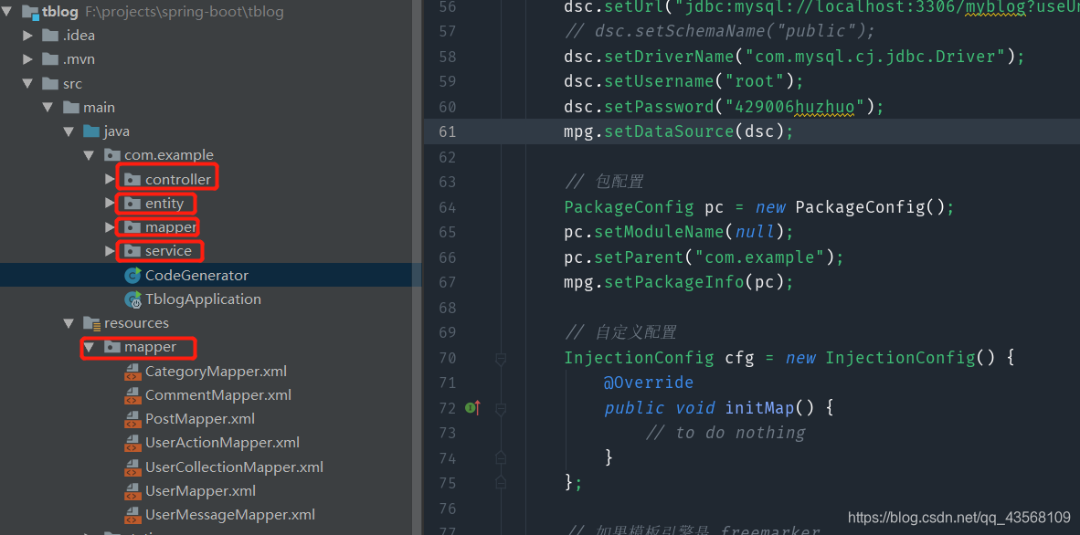Click the PackageConfig type name on line 64
This screenshot has height=535, width=1080.
[629, 207]
